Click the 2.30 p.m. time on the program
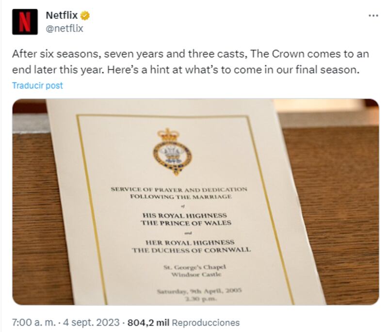 200,299
